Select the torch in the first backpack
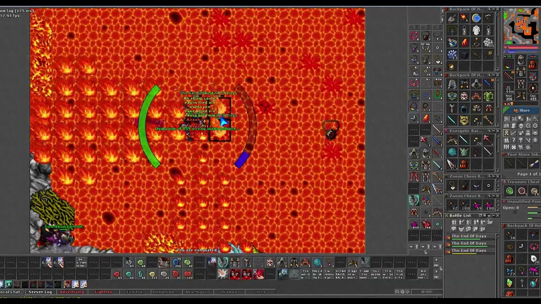 (x=464, y=18)
